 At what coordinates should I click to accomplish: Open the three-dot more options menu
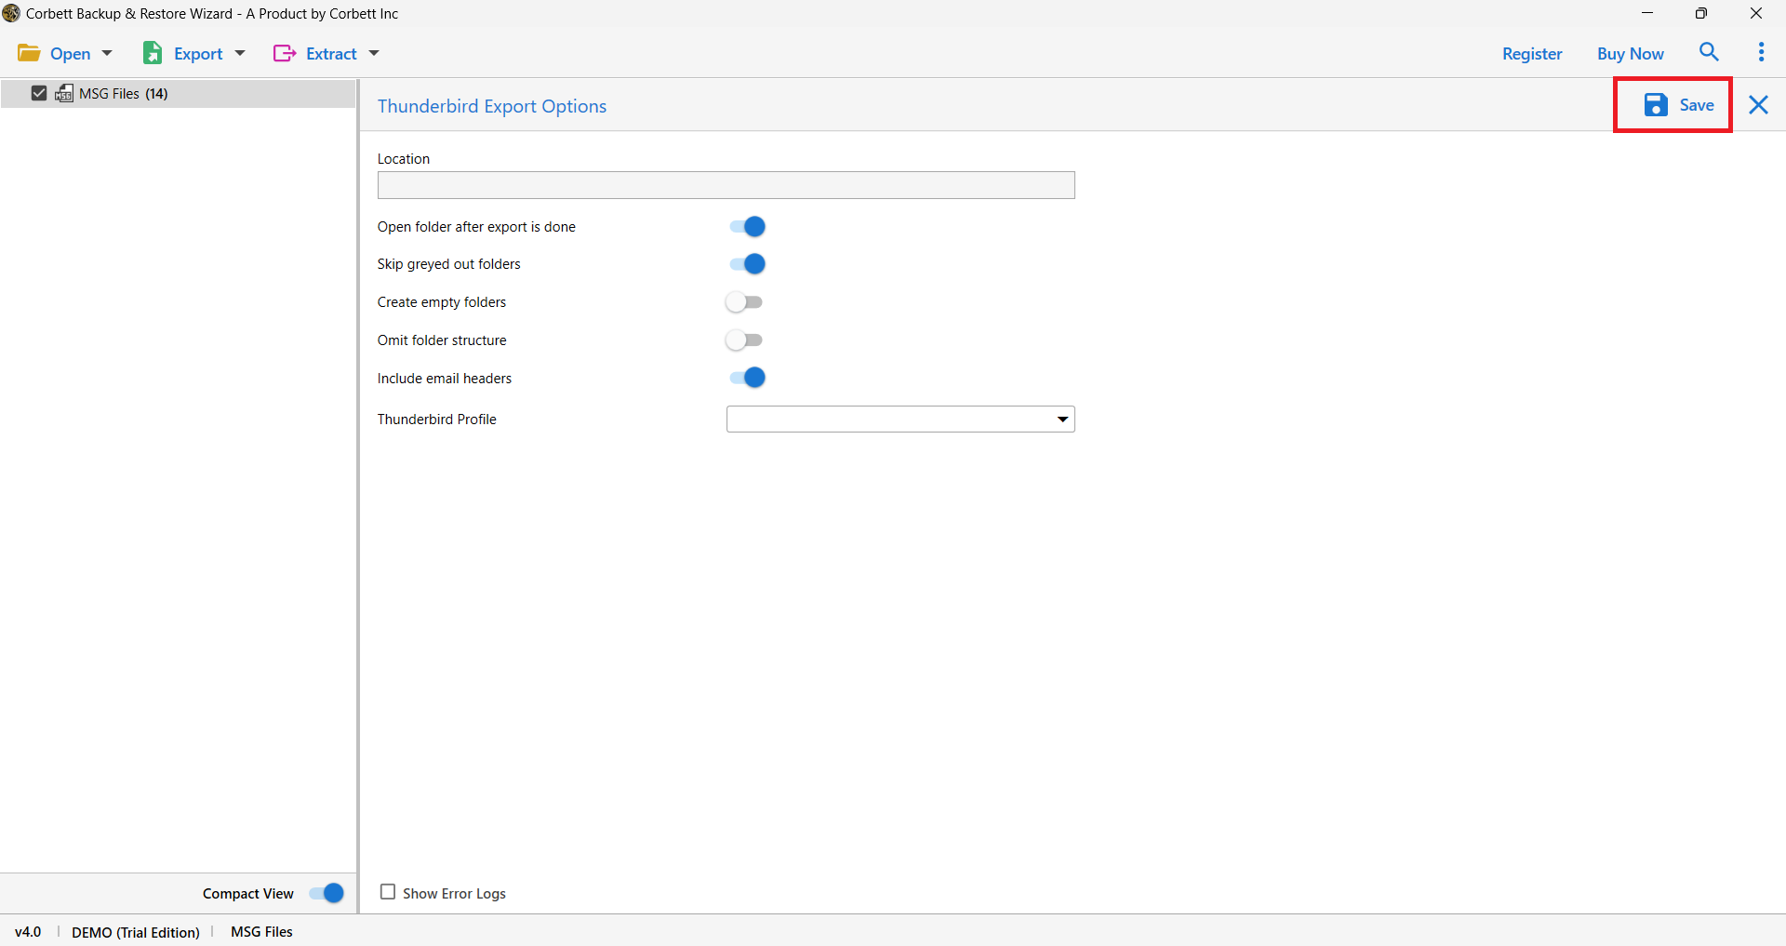(x=1761, y=52)
